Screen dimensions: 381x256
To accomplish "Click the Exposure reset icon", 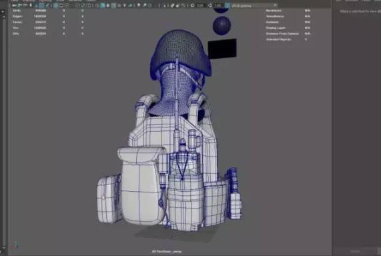I will click(x=192, y=5).
